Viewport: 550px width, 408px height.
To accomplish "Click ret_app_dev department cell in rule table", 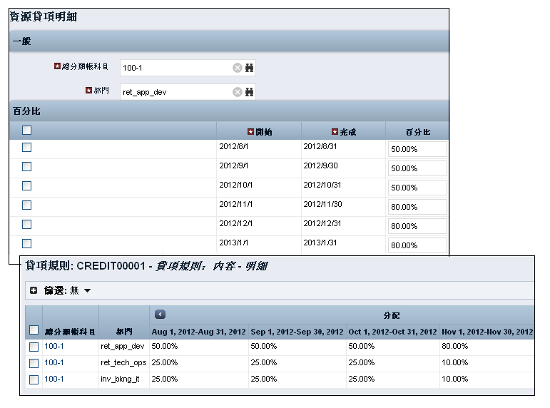I will [x=123, y=346].
